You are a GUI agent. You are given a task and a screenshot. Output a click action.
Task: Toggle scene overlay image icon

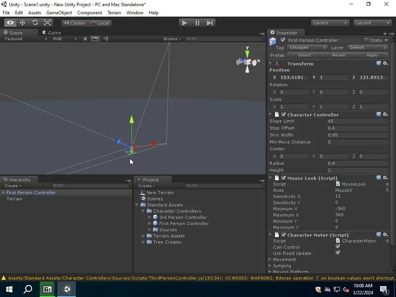point(95,39)
